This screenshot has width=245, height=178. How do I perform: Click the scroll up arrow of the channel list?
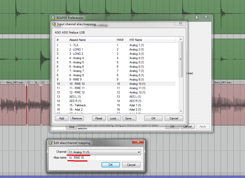coord(181,39)
